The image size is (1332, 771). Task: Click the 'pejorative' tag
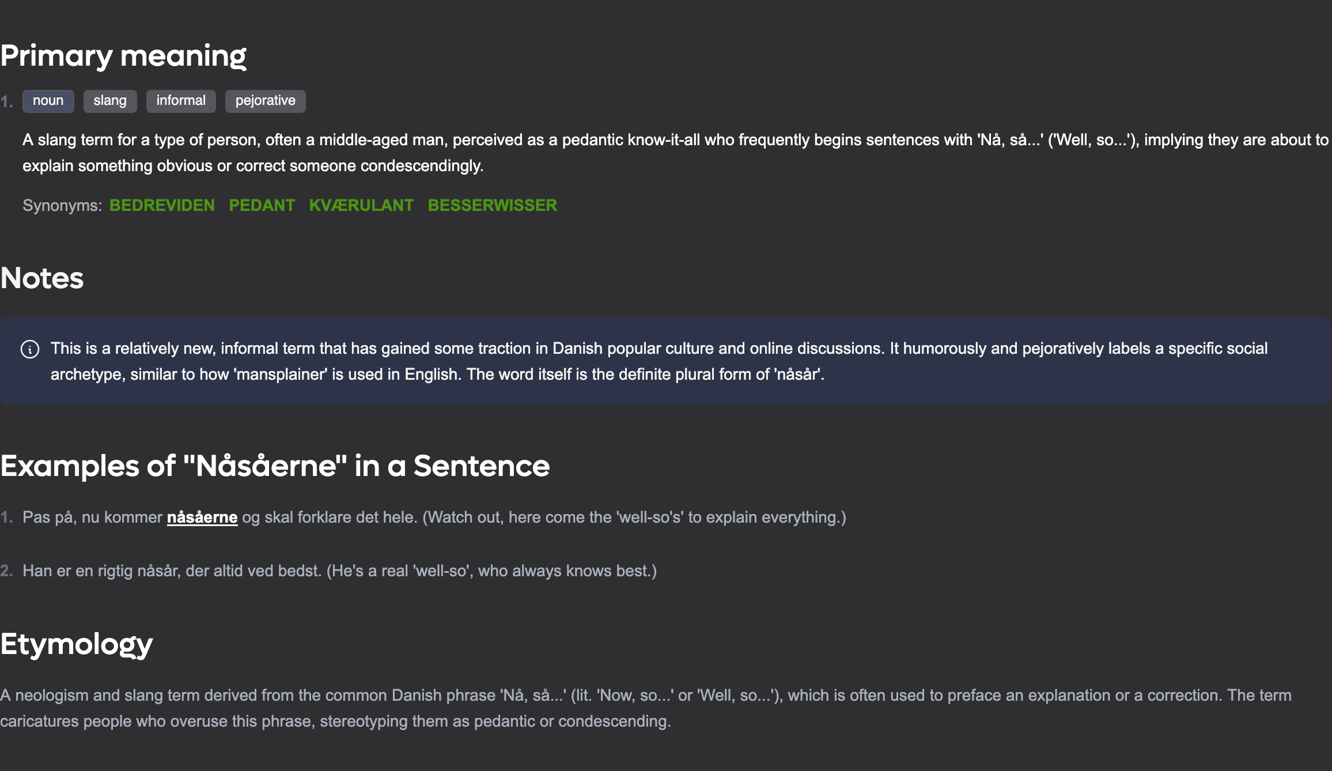click(x=265, y=101)
